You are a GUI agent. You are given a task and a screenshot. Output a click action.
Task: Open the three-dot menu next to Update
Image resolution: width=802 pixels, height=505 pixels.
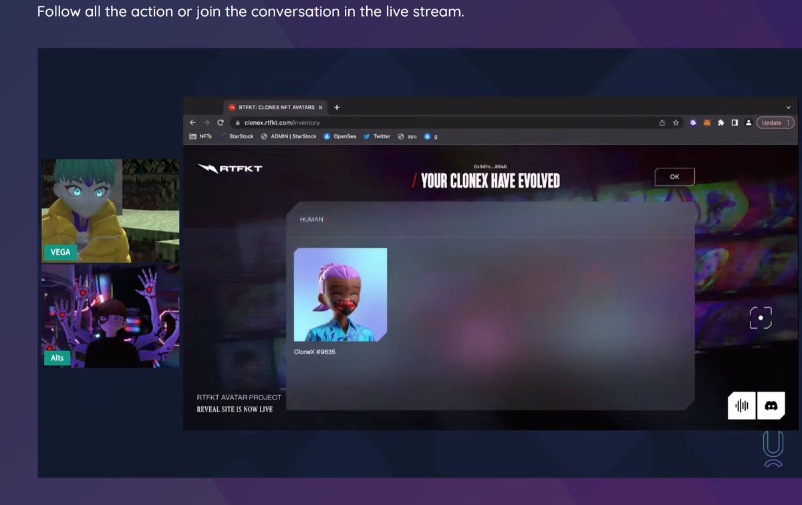(787, 123)
